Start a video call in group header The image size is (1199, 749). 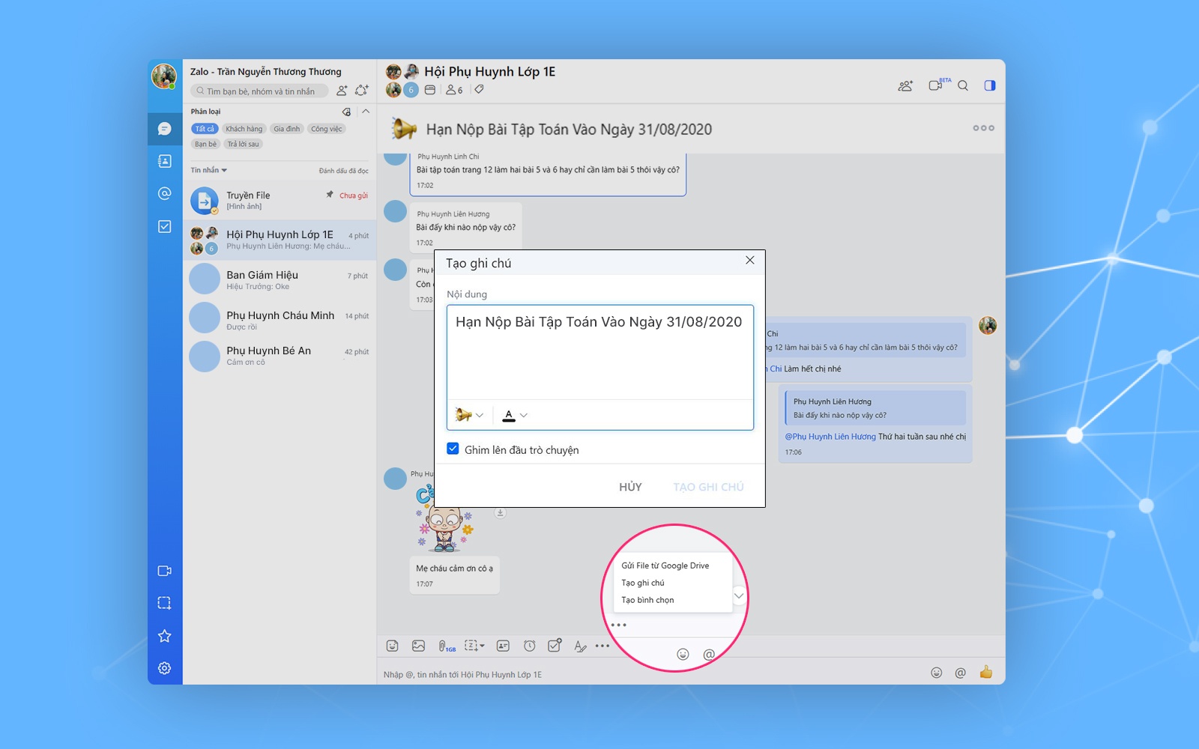click(936, 85)
